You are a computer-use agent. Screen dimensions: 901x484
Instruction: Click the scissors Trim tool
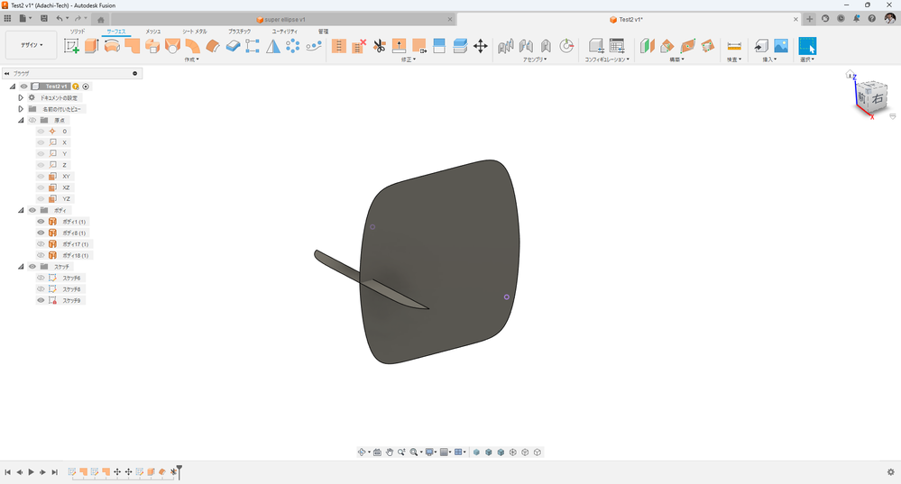coord(379,46)
